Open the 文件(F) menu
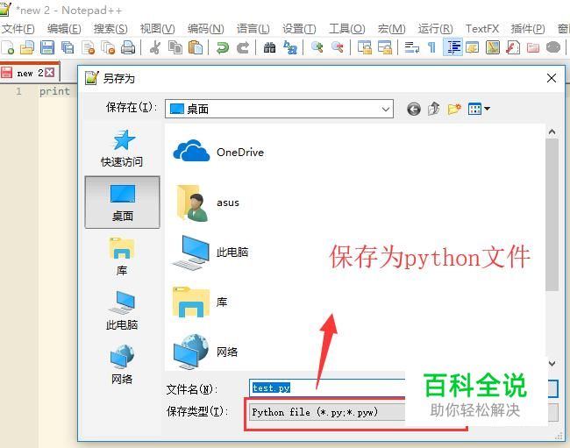 pyautogui.click(x=18, y=29)
